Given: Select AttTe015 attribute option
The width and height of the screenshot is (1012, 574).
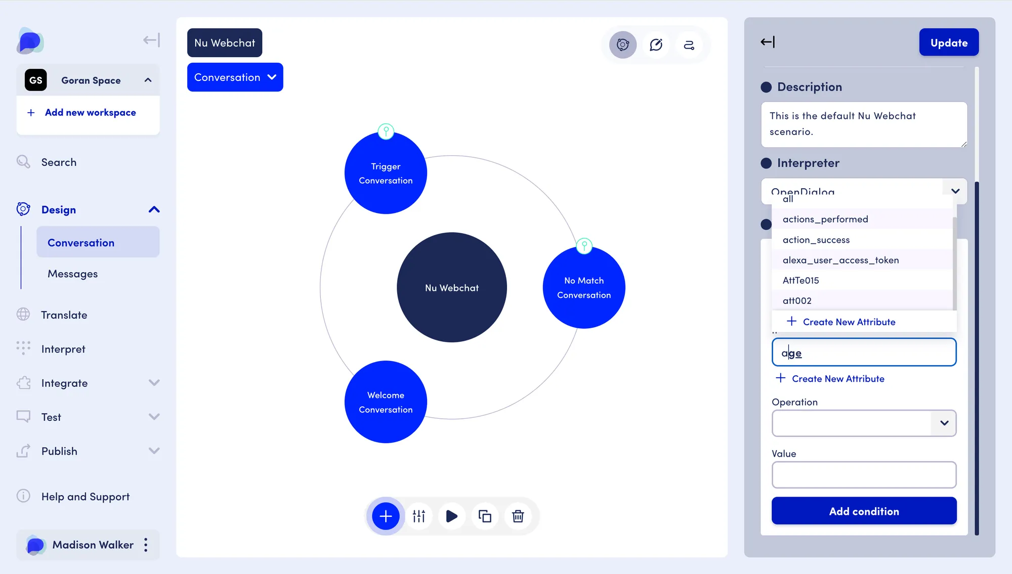Looking at the screenshot, I should pyautogui.click(x=862, y=280).
